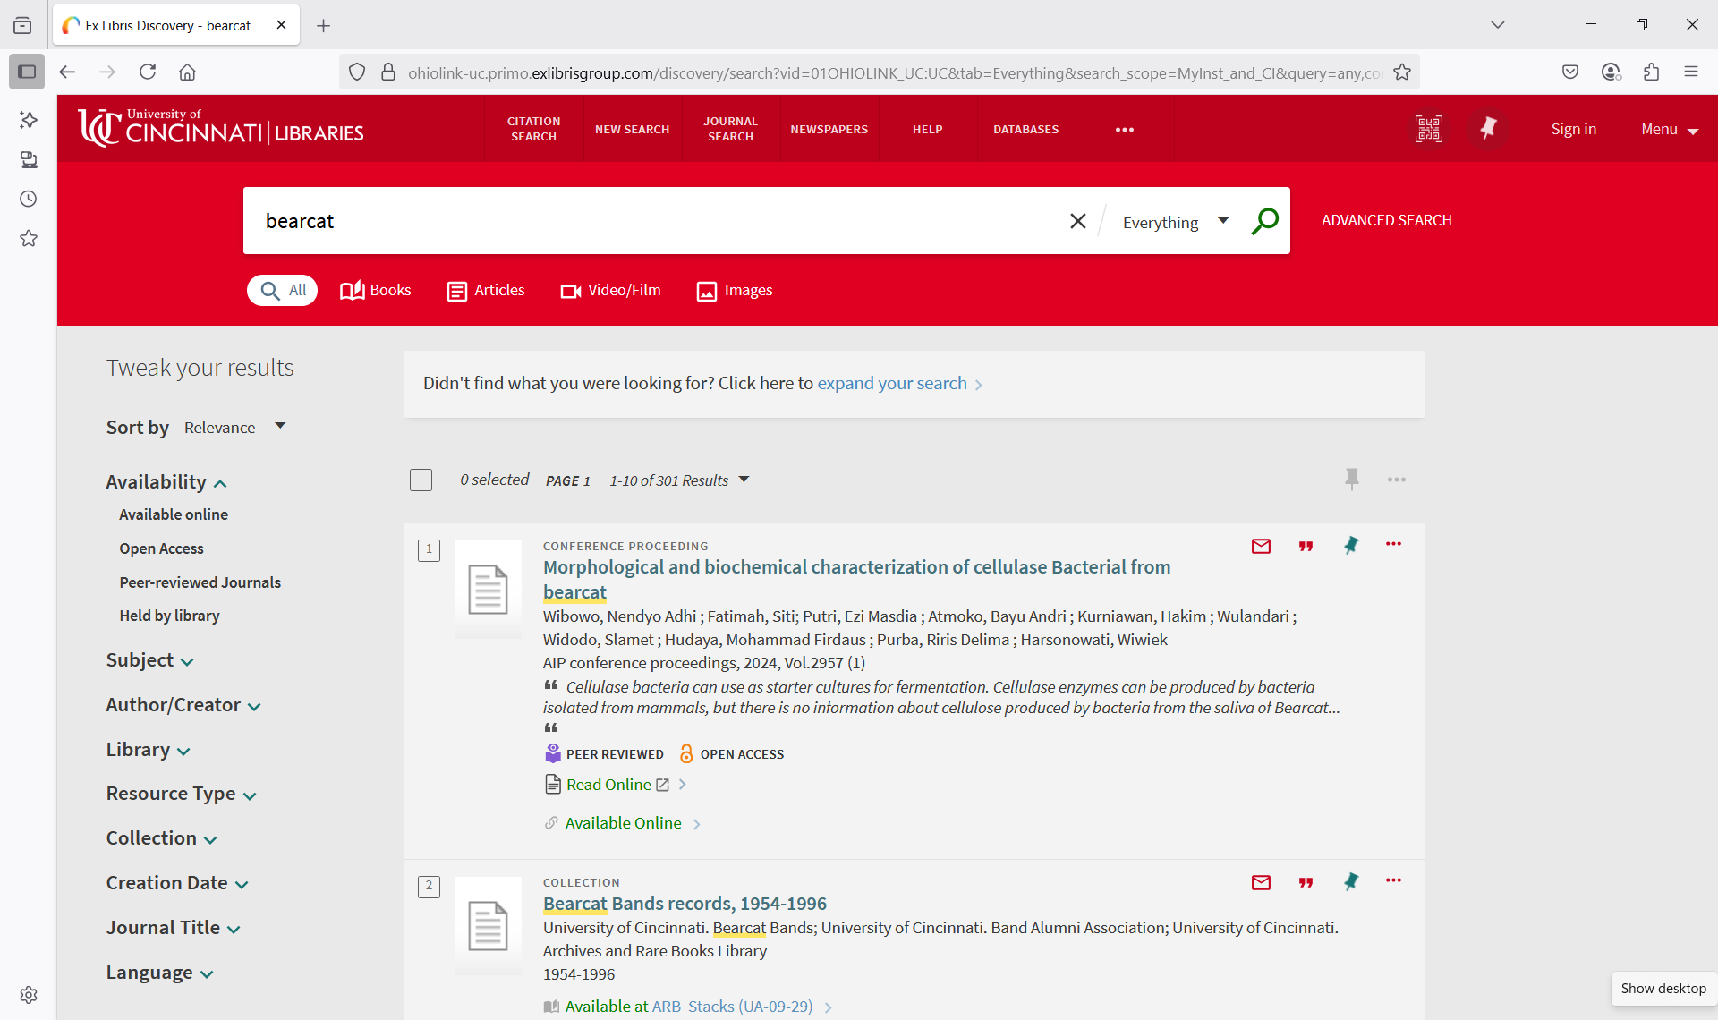Open the Everything search scope dropdown
This screenshot has height=1020, width=1718.
tap(1175, 221)
